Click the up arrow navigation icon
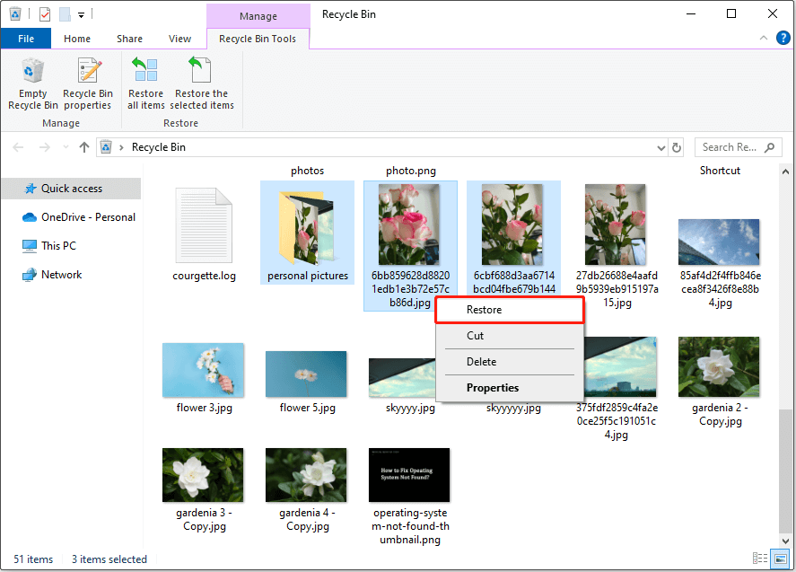The image size is (796, 572). pyautogui.click(x=84, y=146)
